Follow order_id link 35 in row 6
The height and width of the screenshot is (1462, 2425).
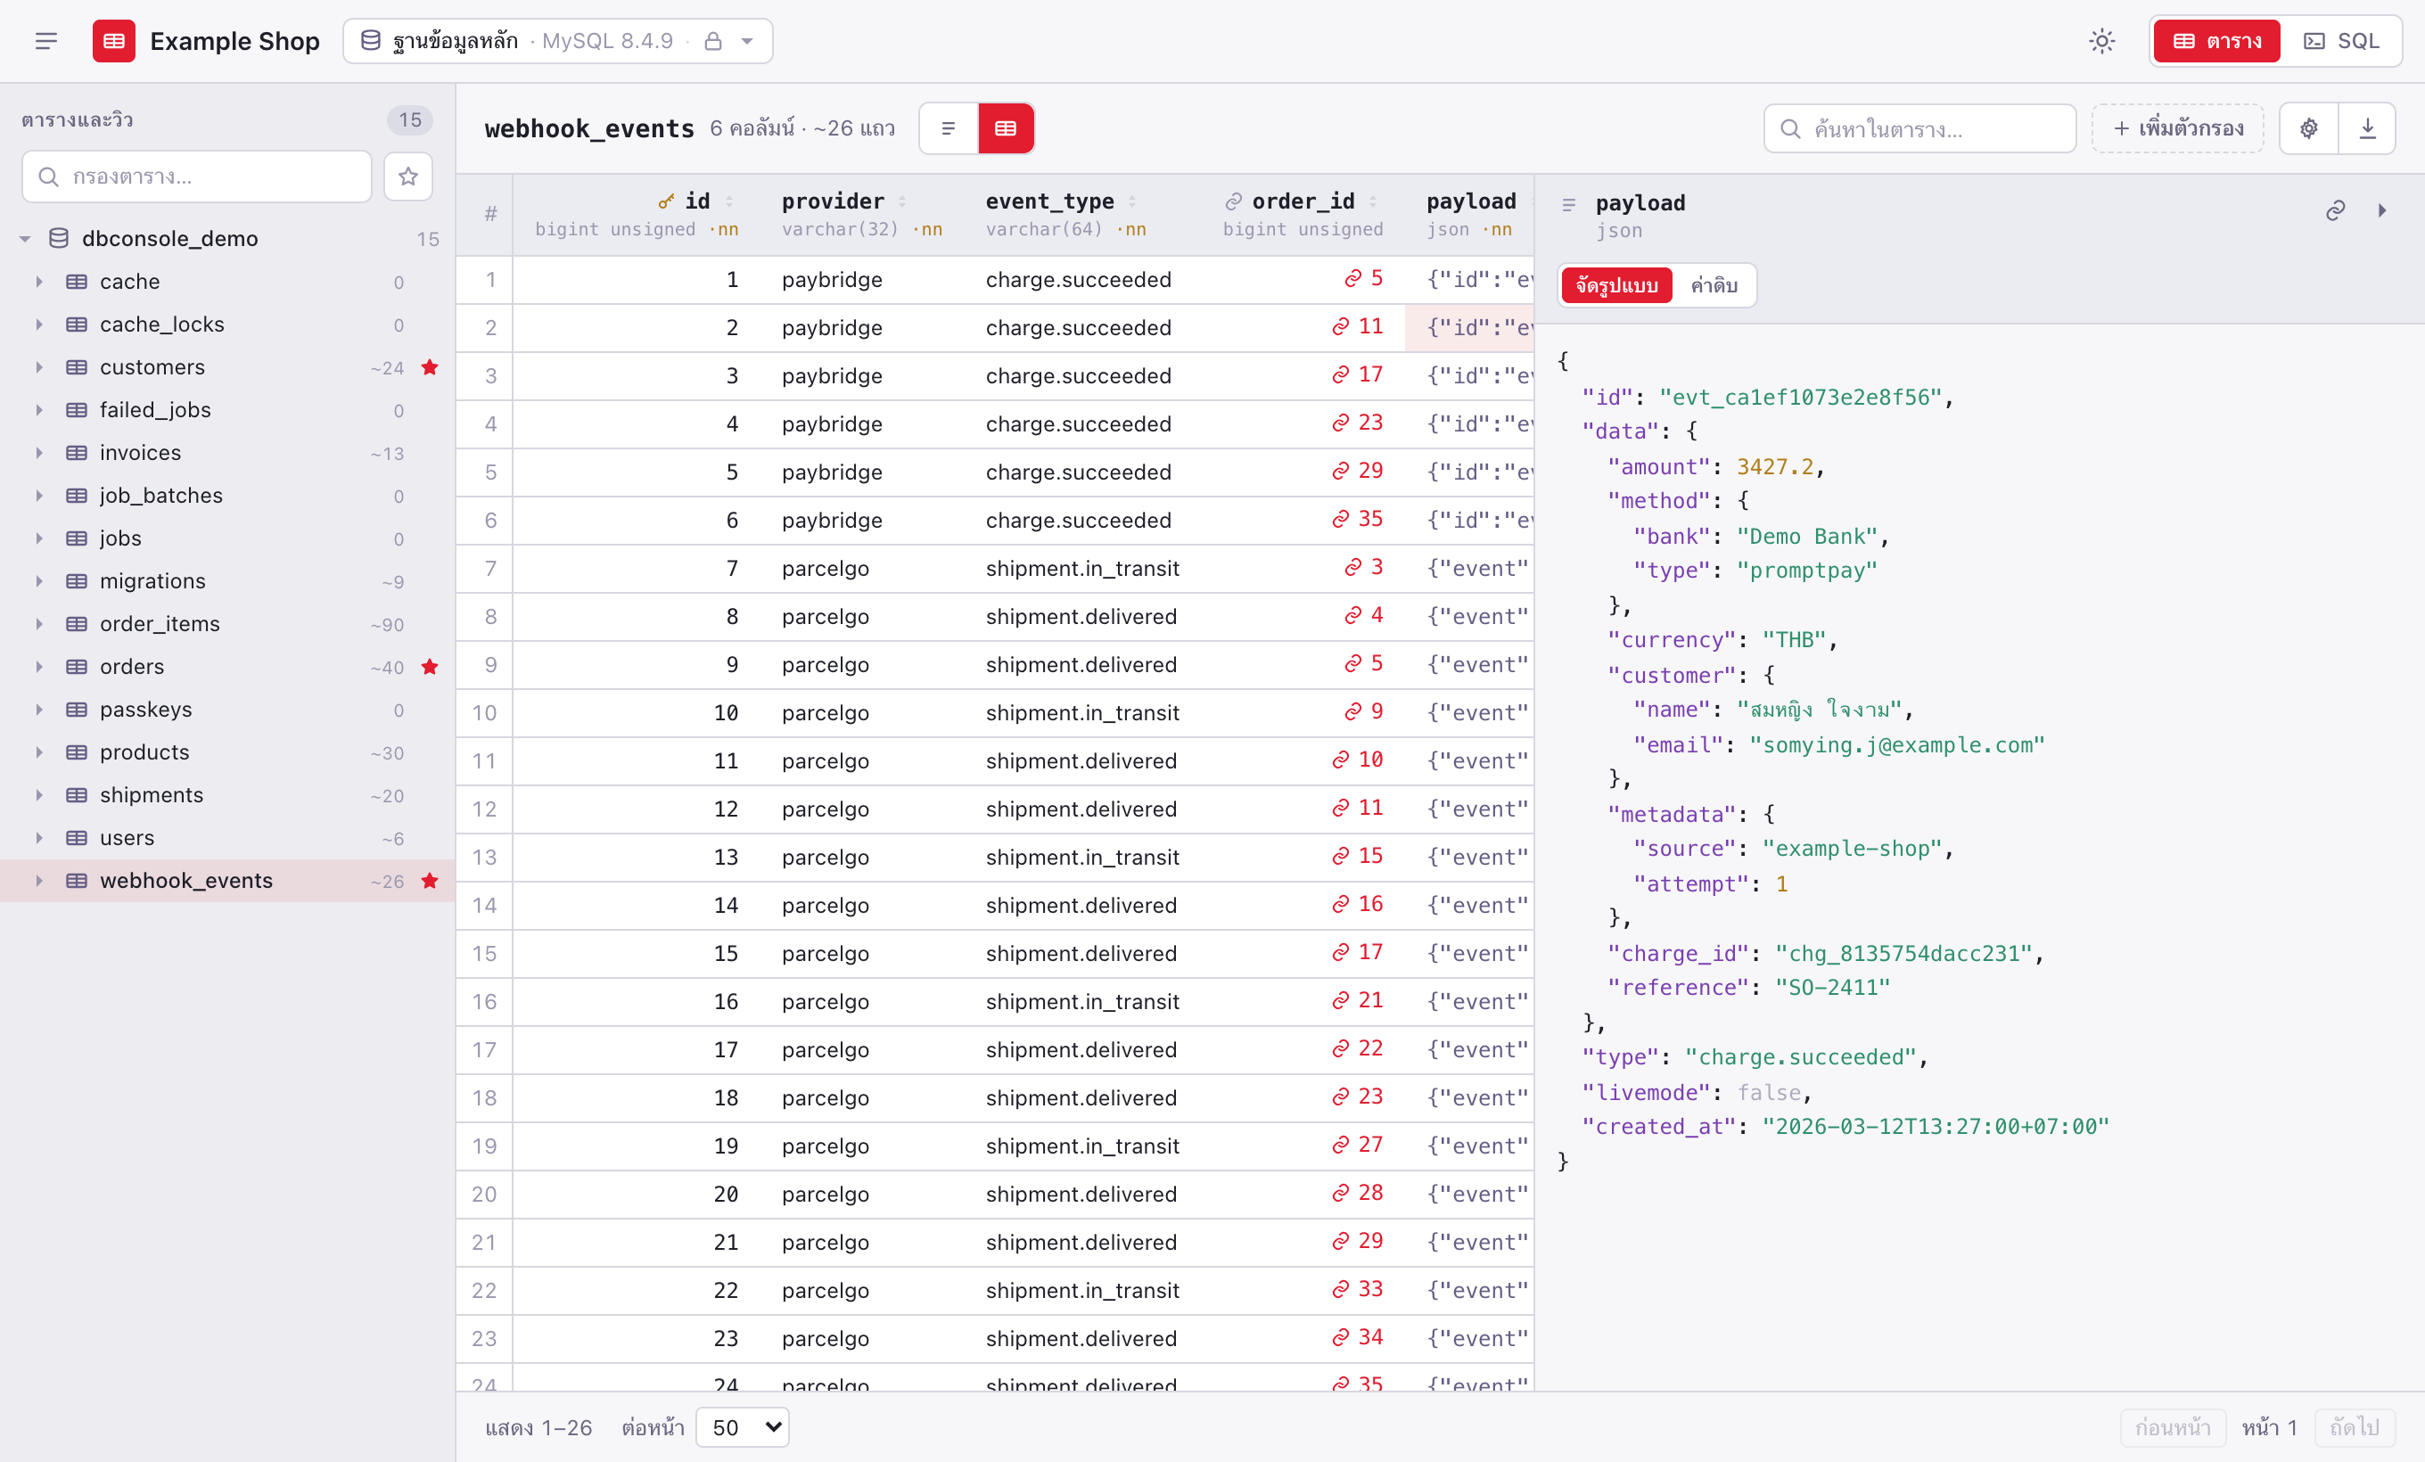(1357, 520)
